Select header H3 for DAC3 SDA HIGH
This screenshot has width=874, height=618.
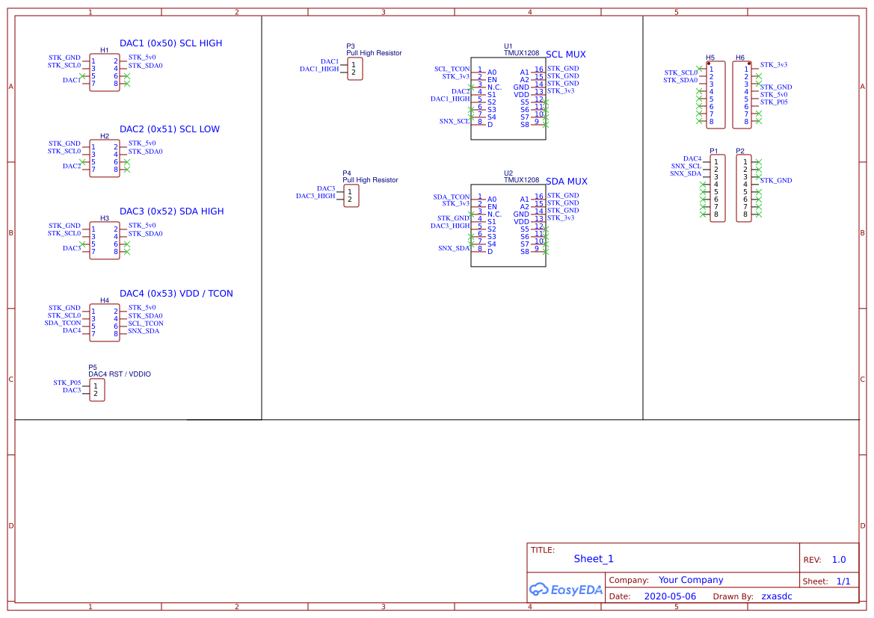tap(104, 241)
